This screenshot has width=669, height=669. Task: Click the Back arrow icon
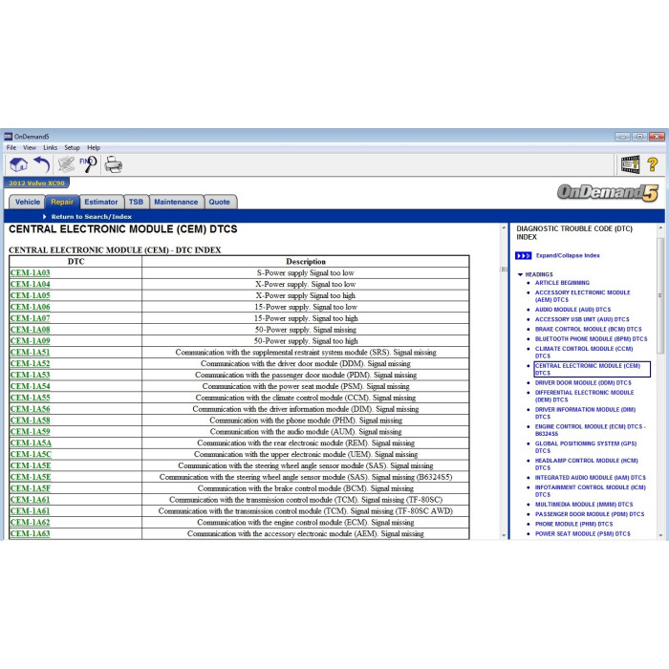[41, 164]
